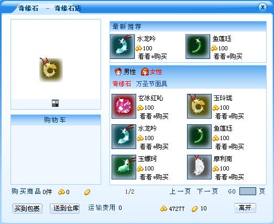Select the 玄冰红心 pink gem icon

pyautogui.click(x=124, y=106)
